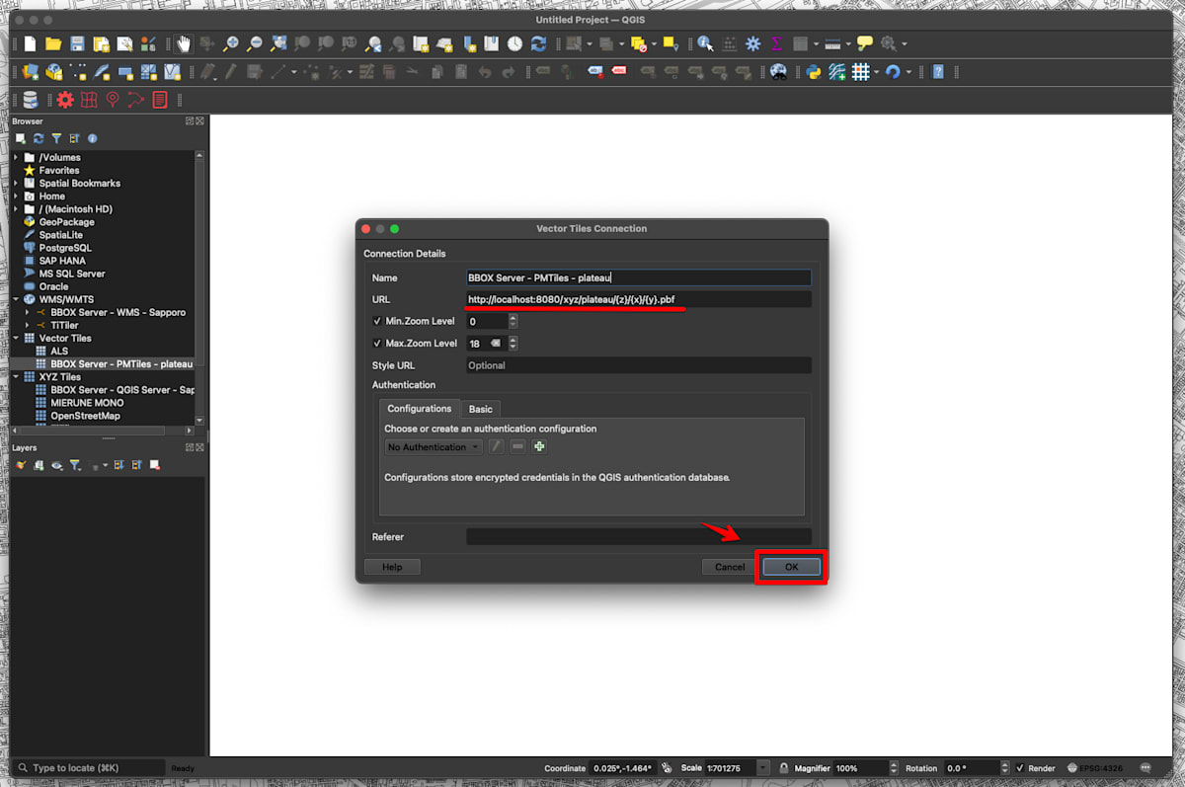Save project using the floppy disk icon
Image resolution: width=1185 pixels, height=787 pixels.
(x=77, y=44)
